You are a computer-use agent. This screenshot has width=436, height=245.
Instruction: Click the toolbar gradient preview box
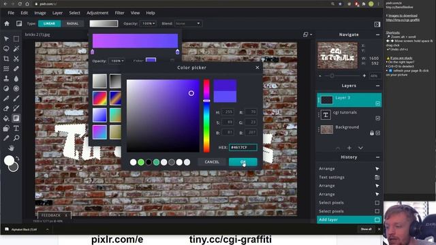104,24
